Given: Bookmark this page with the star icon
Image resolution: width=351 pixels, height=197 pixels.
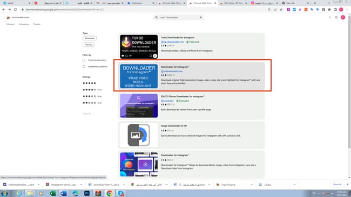Looking at the screenshot, I should tap(281, 10).
